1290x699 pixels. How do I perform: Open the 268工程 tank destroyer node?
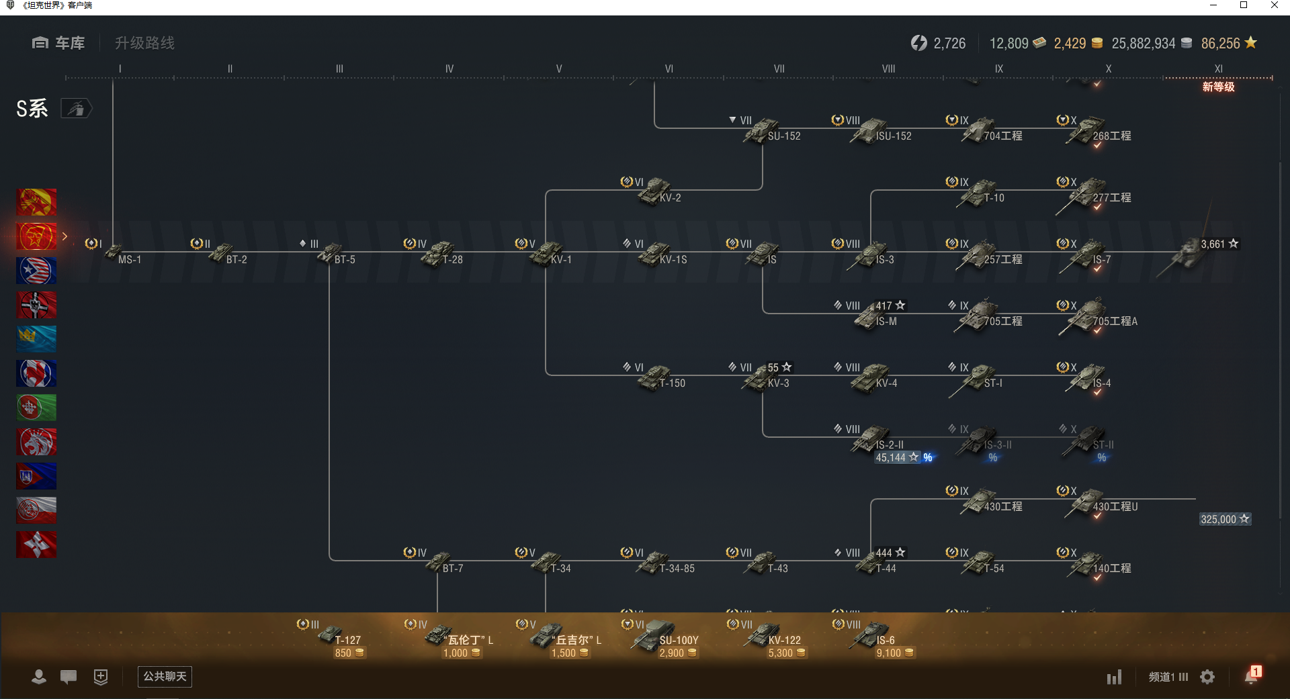pos(1094,130)
